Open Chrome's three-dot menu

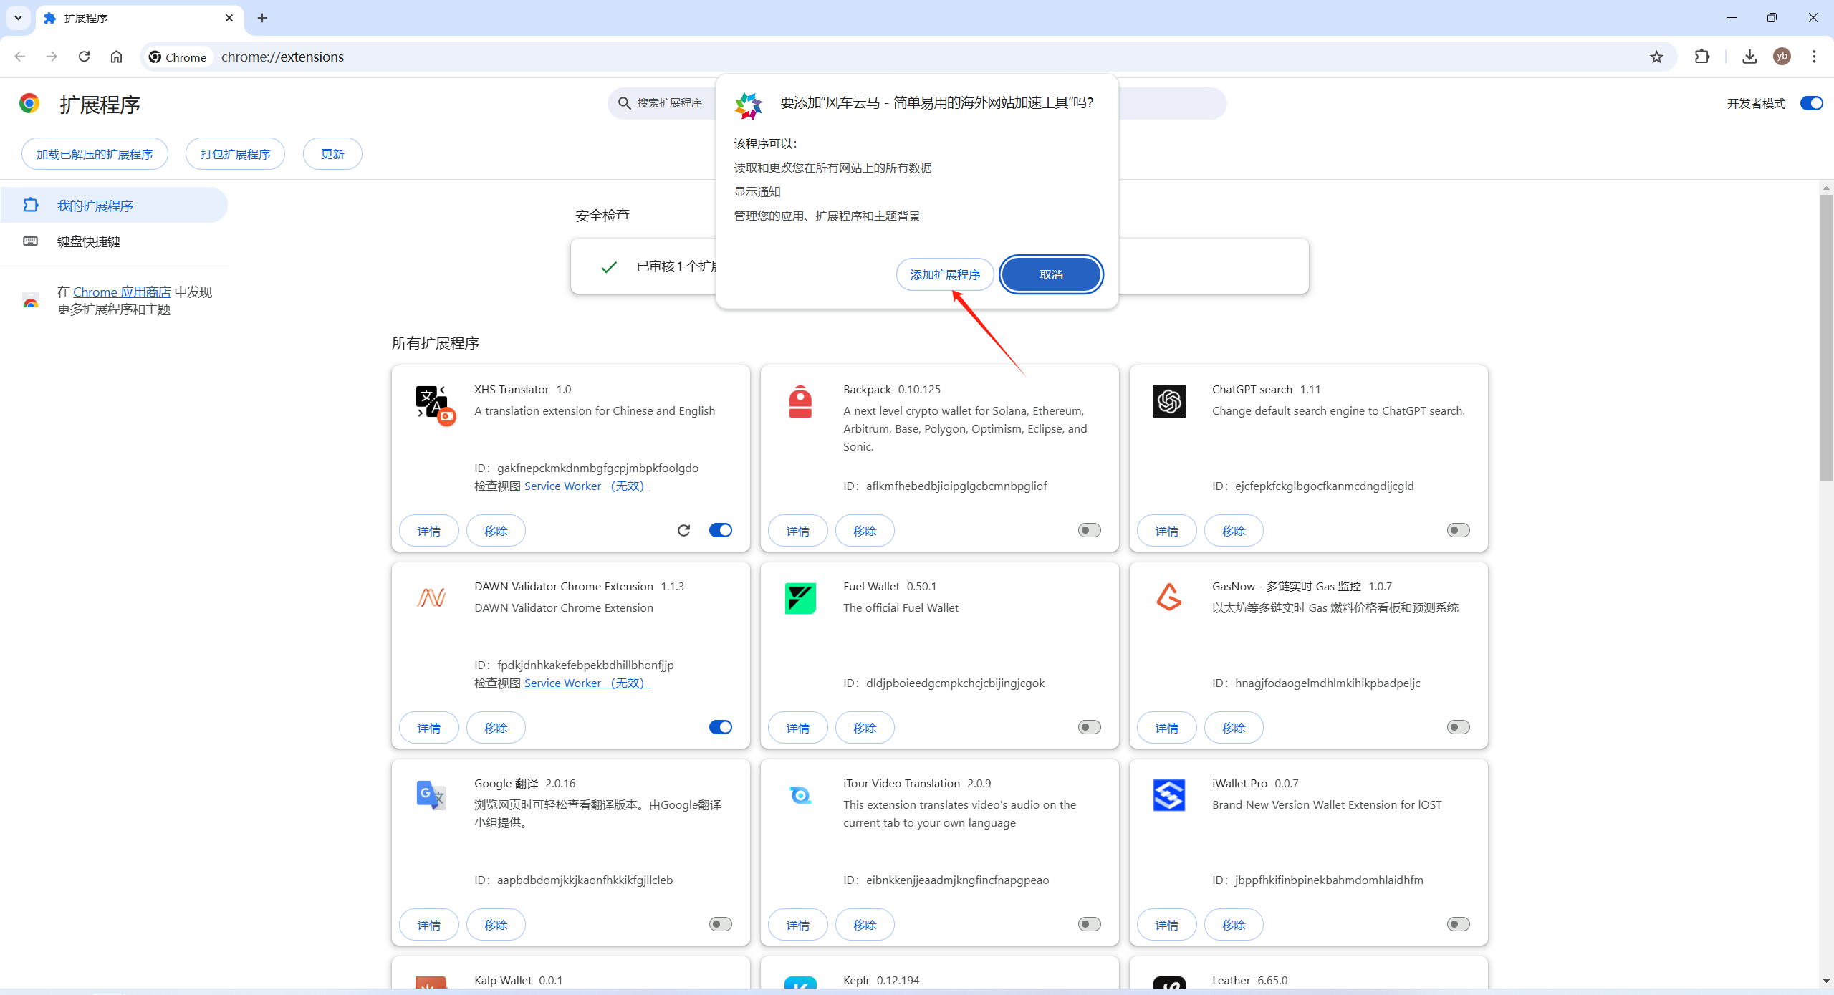[x=1814, y=57]
